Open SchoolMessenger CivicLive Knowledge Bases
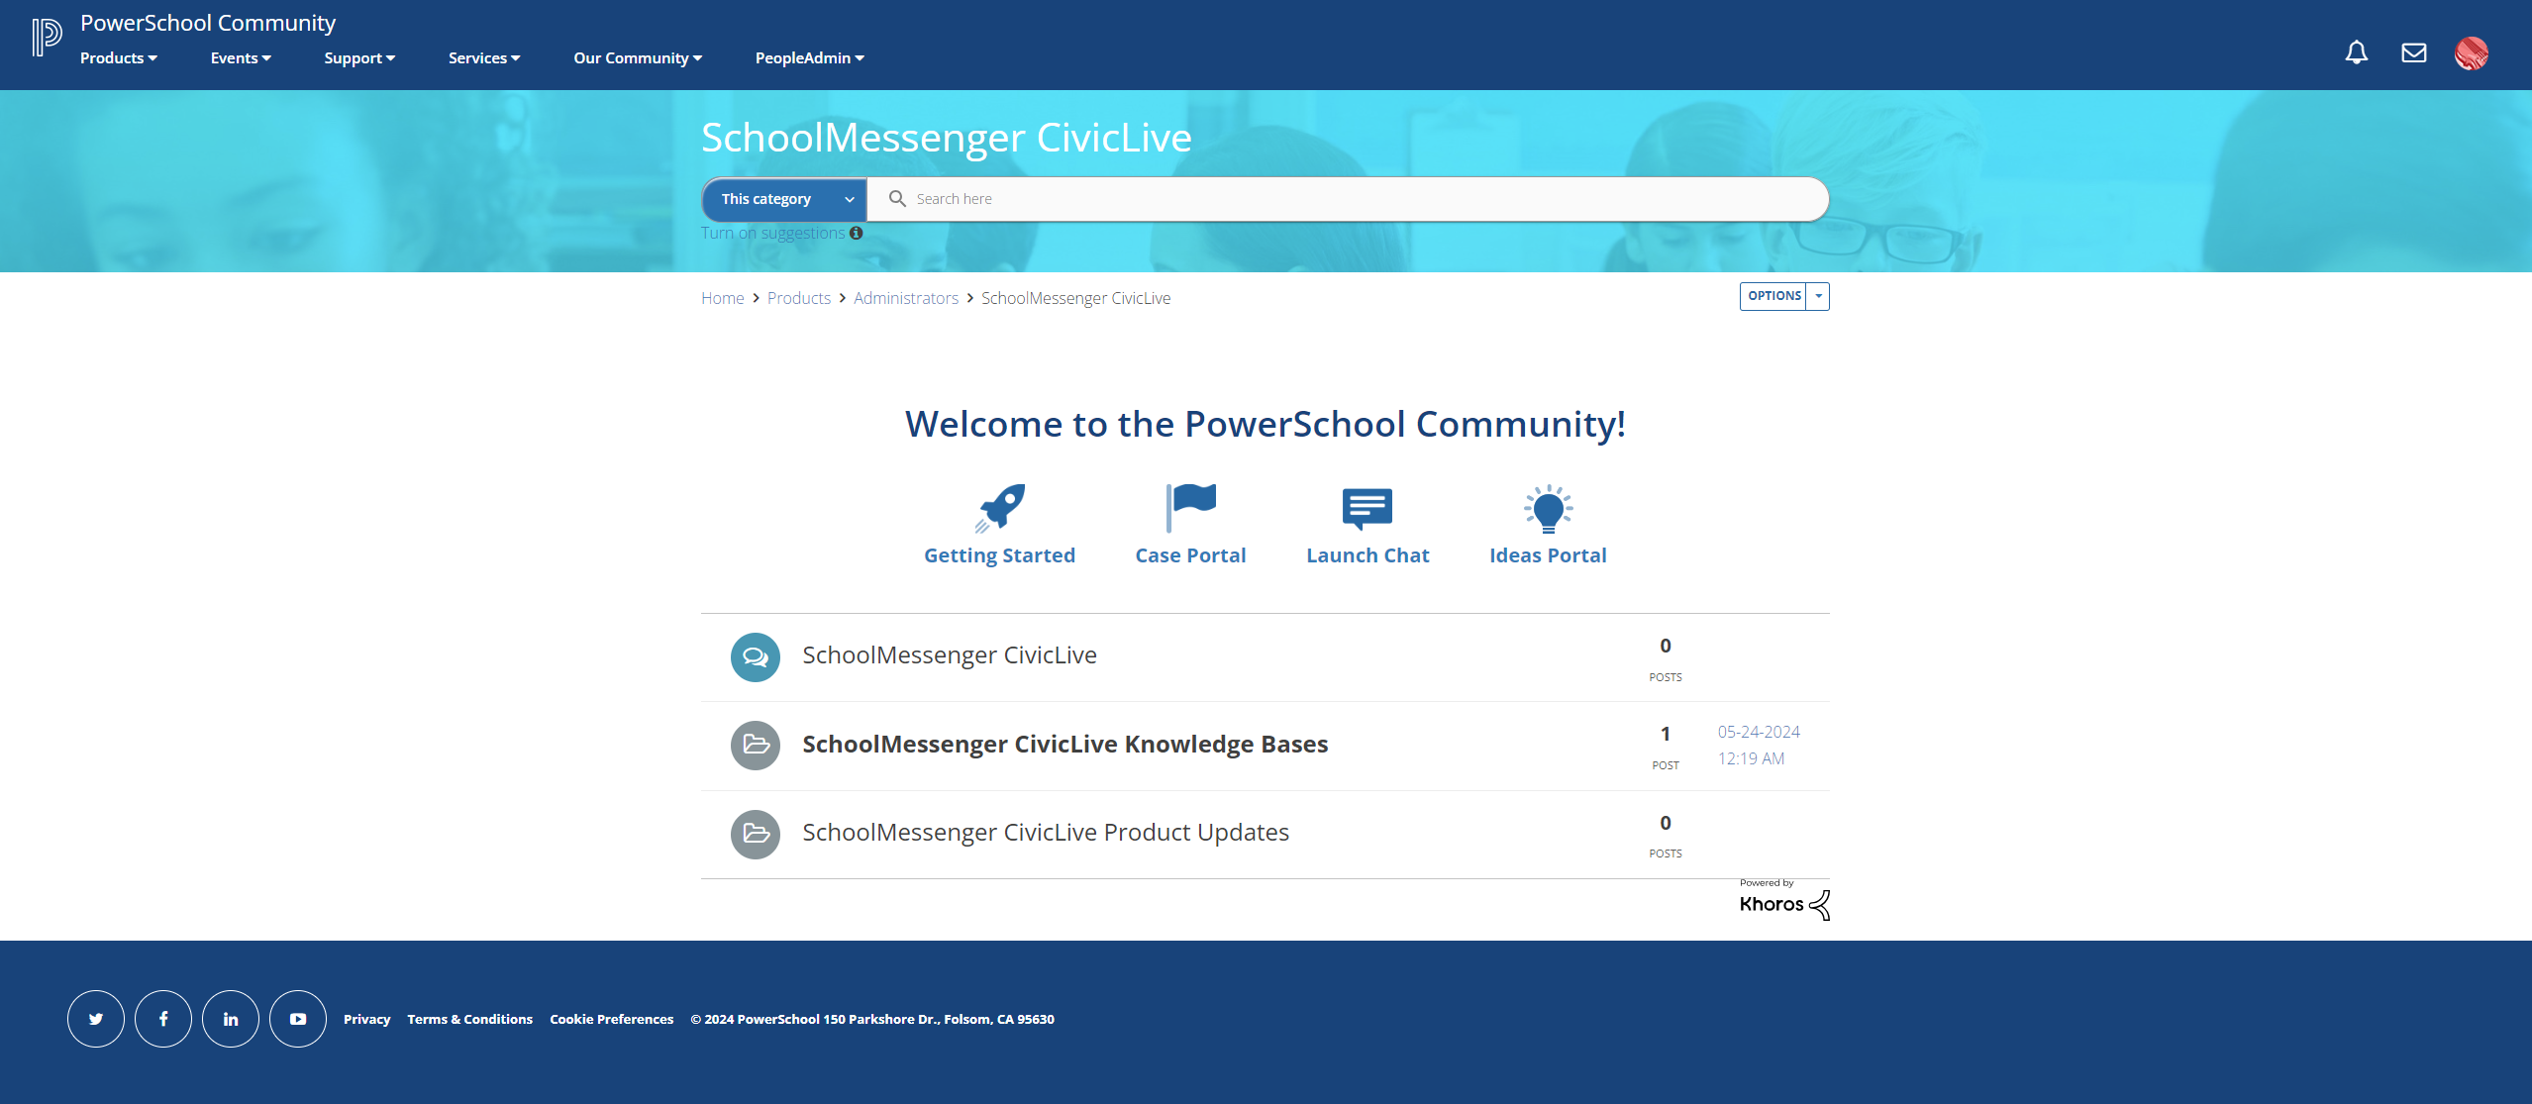This screenshot has width=2532, height=1104. pyautogui.click(x=1064, y=744)
